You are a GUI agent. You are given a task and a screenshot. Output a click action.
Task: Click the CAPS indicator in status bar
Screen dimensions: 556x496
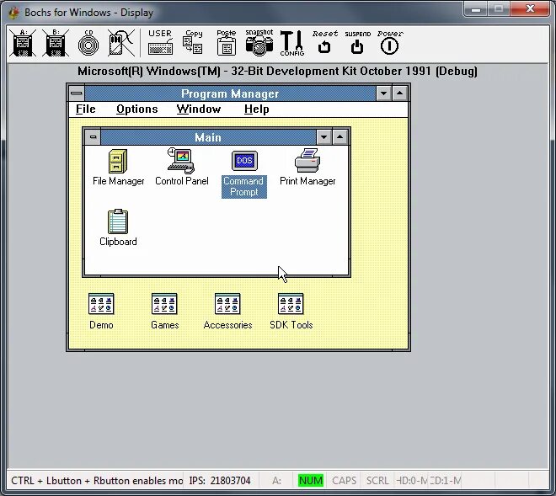(x=344, y=480)
